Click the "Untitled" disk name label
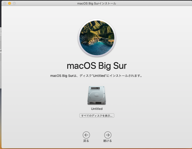Screen dimensions: 192x149 97,109
